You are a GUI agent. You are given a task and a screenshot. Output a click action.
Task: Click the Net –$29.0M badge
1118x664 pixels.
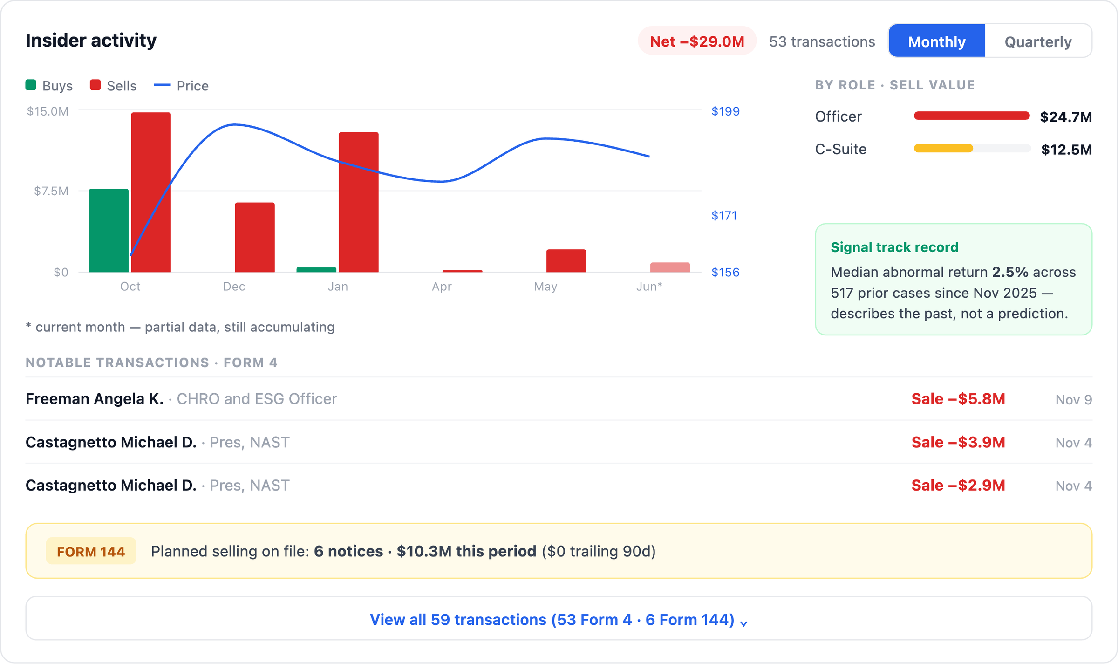(x=697, y=41)
